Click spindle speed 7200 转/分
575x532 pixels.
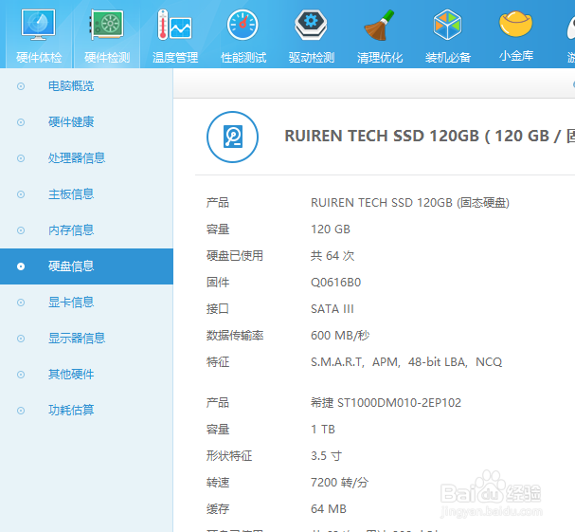[x=339, y=483]
